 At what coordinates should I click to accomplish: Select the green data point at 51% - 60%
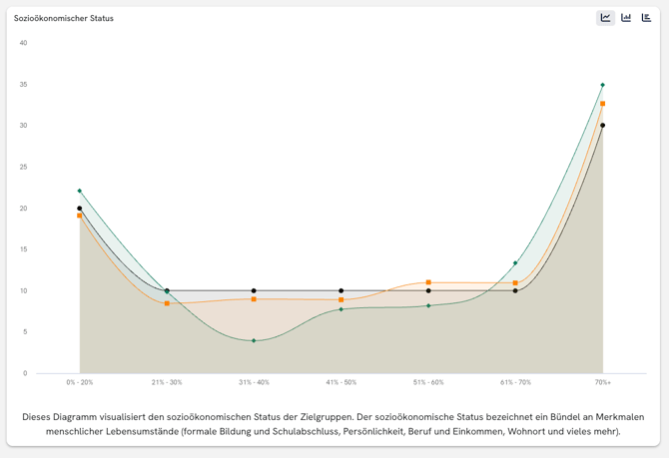click(428, 305)
